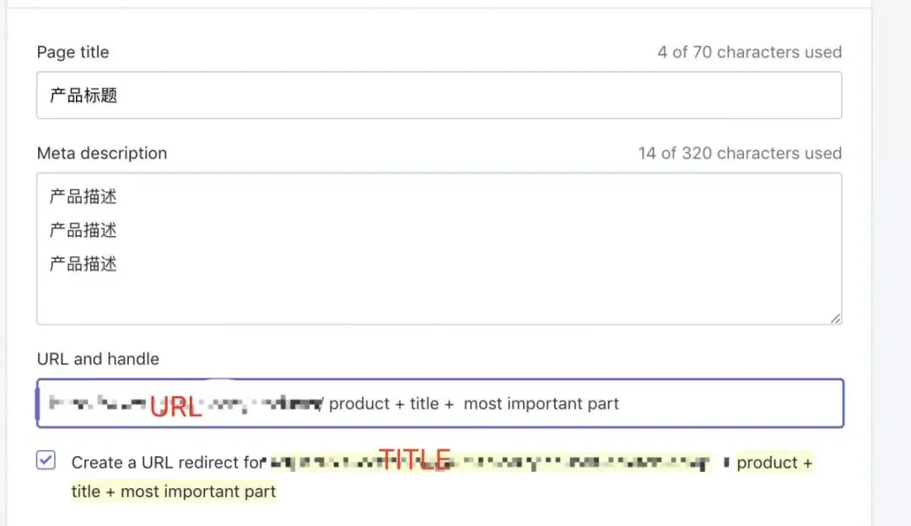
Task: Select the Page title label
Action: [73, 52]
